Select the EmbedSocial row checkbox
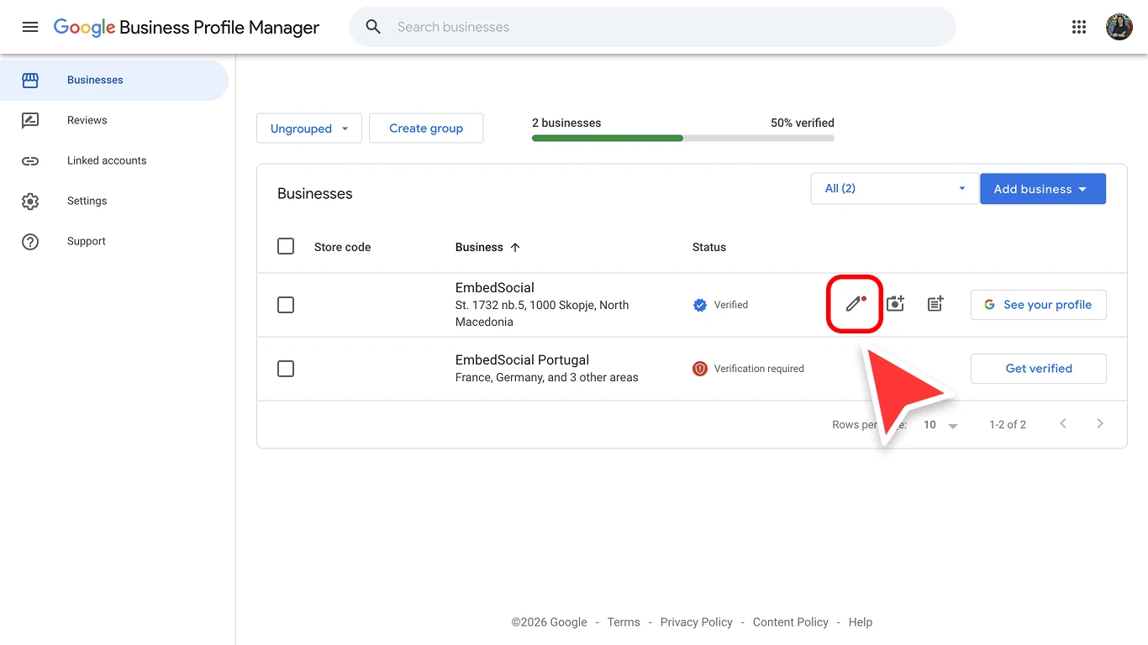1148x645 pixels. pyautogui.click(x=285, y=305)
